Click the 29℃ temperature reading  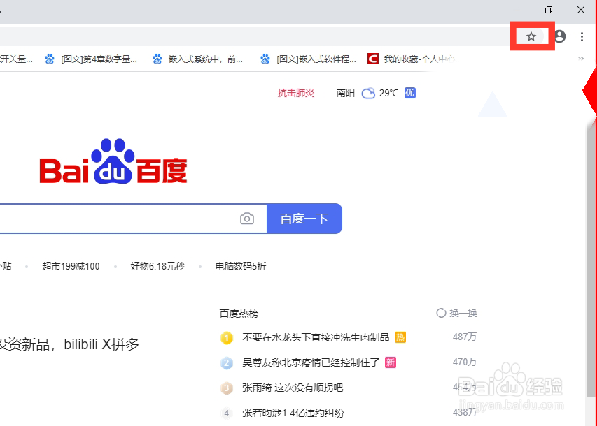388,93
